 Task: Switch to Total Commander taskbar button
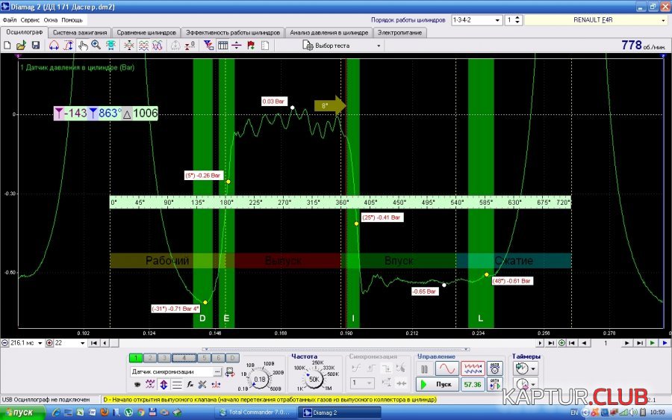click(257, 413)
